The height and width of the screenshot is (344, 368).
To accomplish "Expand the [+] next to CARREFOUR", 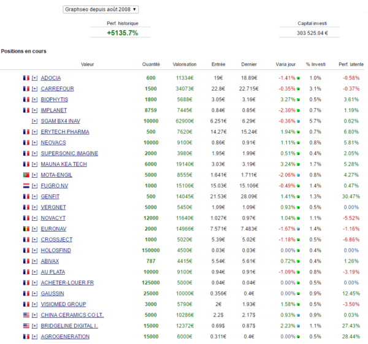I will (35, 89).
